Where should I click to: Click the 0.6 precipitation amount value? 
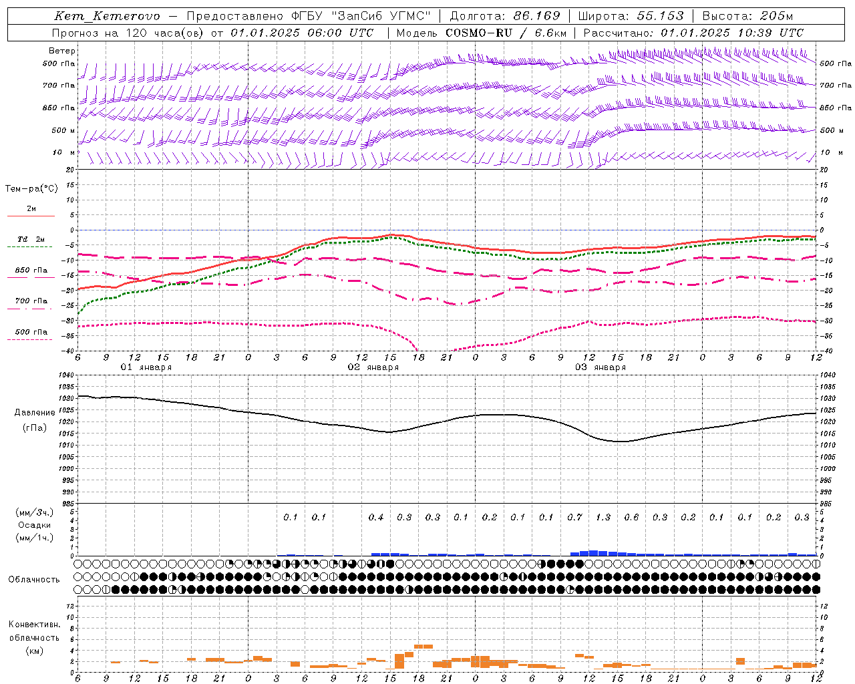click(631, 517)
